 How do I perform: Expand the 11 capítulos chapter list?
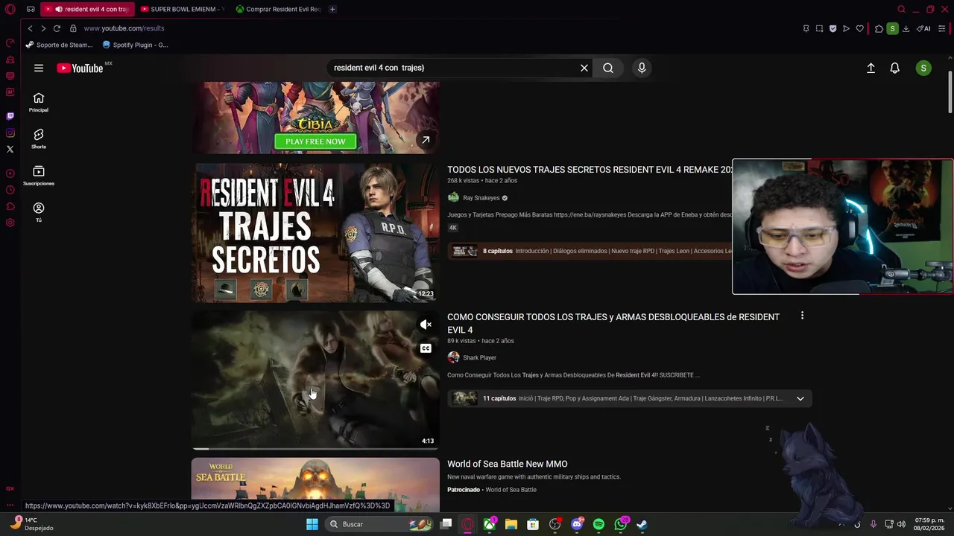pyautogui.click(x=800, y=398)
